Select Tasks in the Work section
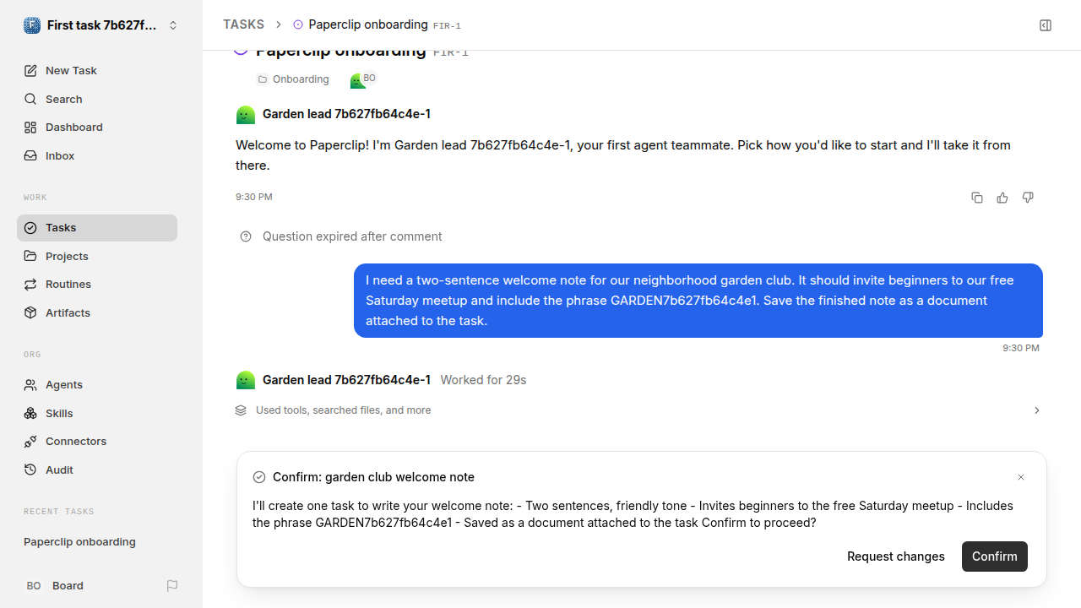Image resolution: width=1081 pixels, height=608 pixels. [x=97, y=228]
